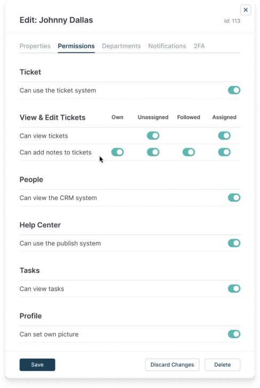Click Discard Changes button
The width and height of the screenshot is (260, 388).
172,365
